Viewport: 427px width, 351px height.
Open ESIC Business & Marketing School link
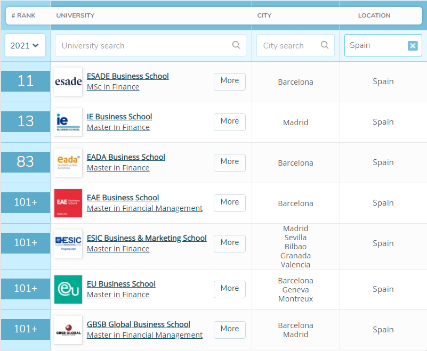tap(147, 239)
